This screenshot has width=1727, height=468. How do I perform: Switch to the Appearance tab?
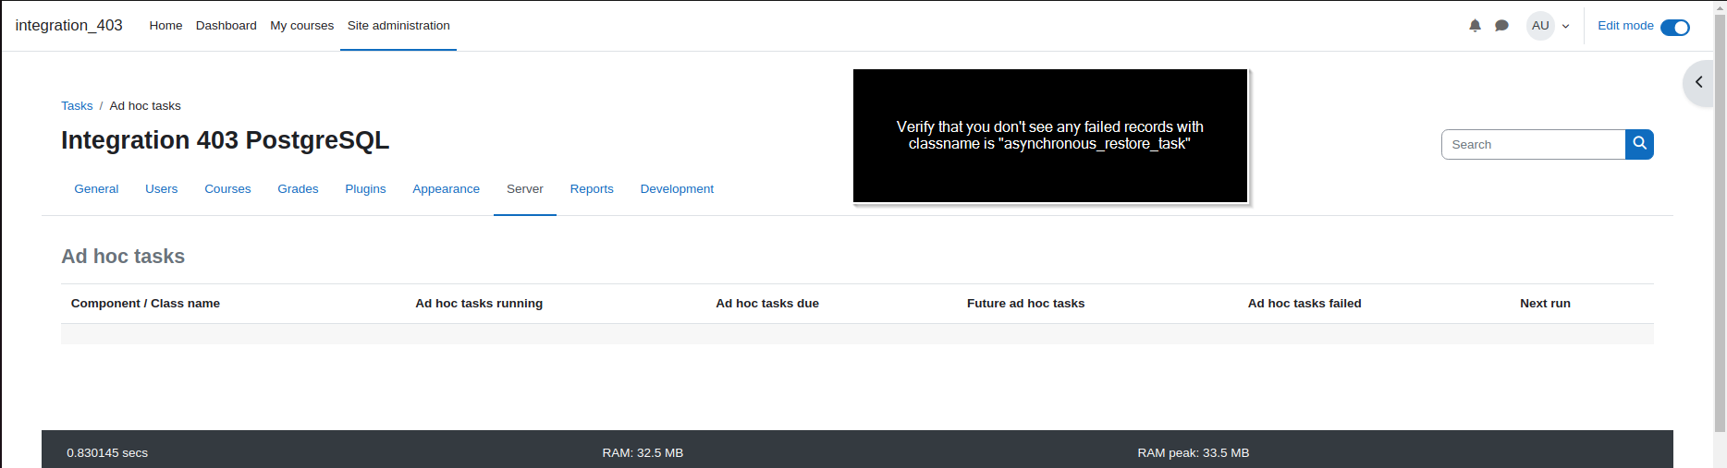446,188
